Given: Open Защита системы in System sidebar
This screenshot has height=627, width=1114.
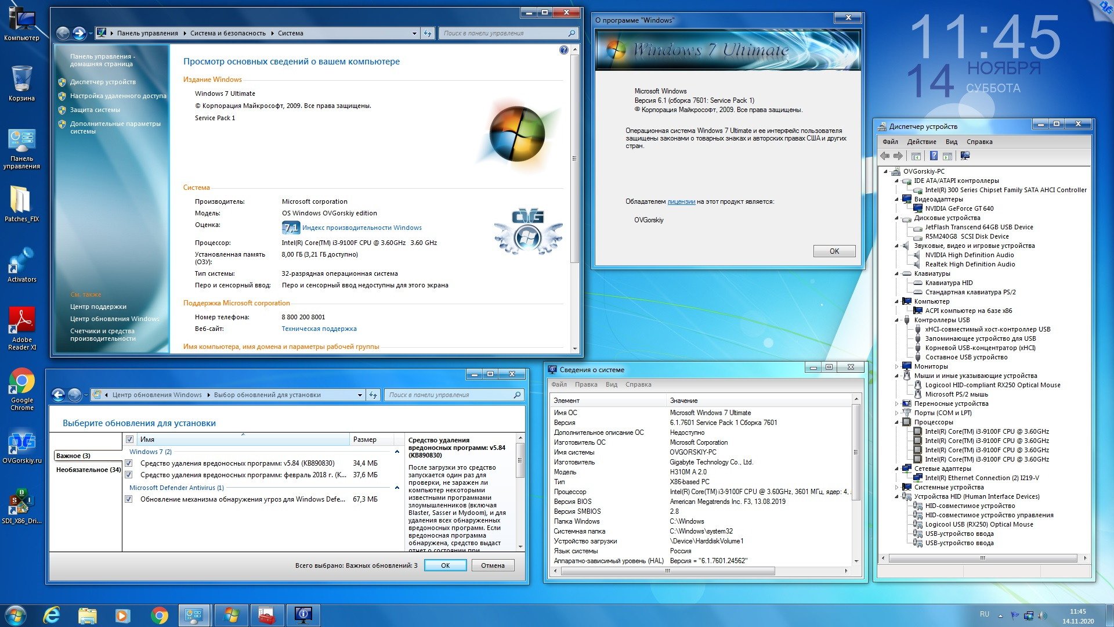Looking at the screenshot, I should (95, 110).
